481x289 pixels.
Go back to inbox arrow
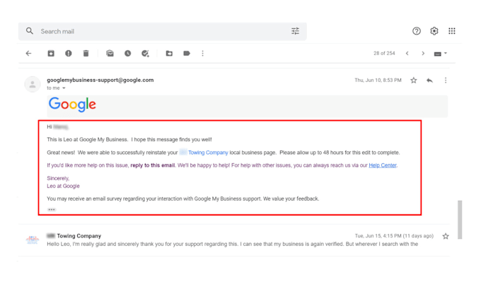pos(28,53)
